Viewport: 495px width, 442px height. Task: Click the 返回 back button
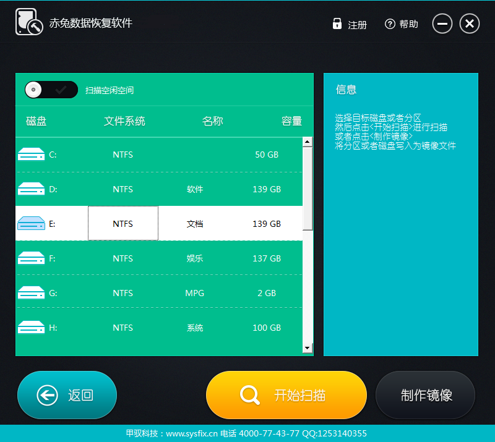(x=67, y=394)
